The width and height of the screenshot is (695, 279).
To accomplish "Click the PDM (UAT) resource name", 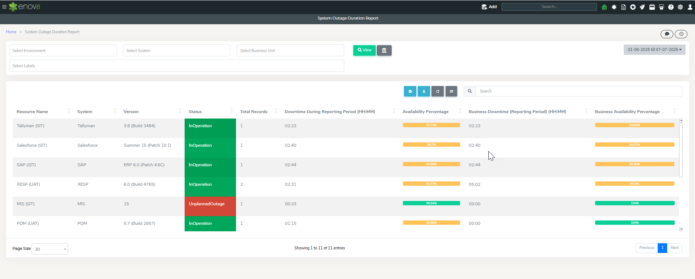I will [28, 223].
